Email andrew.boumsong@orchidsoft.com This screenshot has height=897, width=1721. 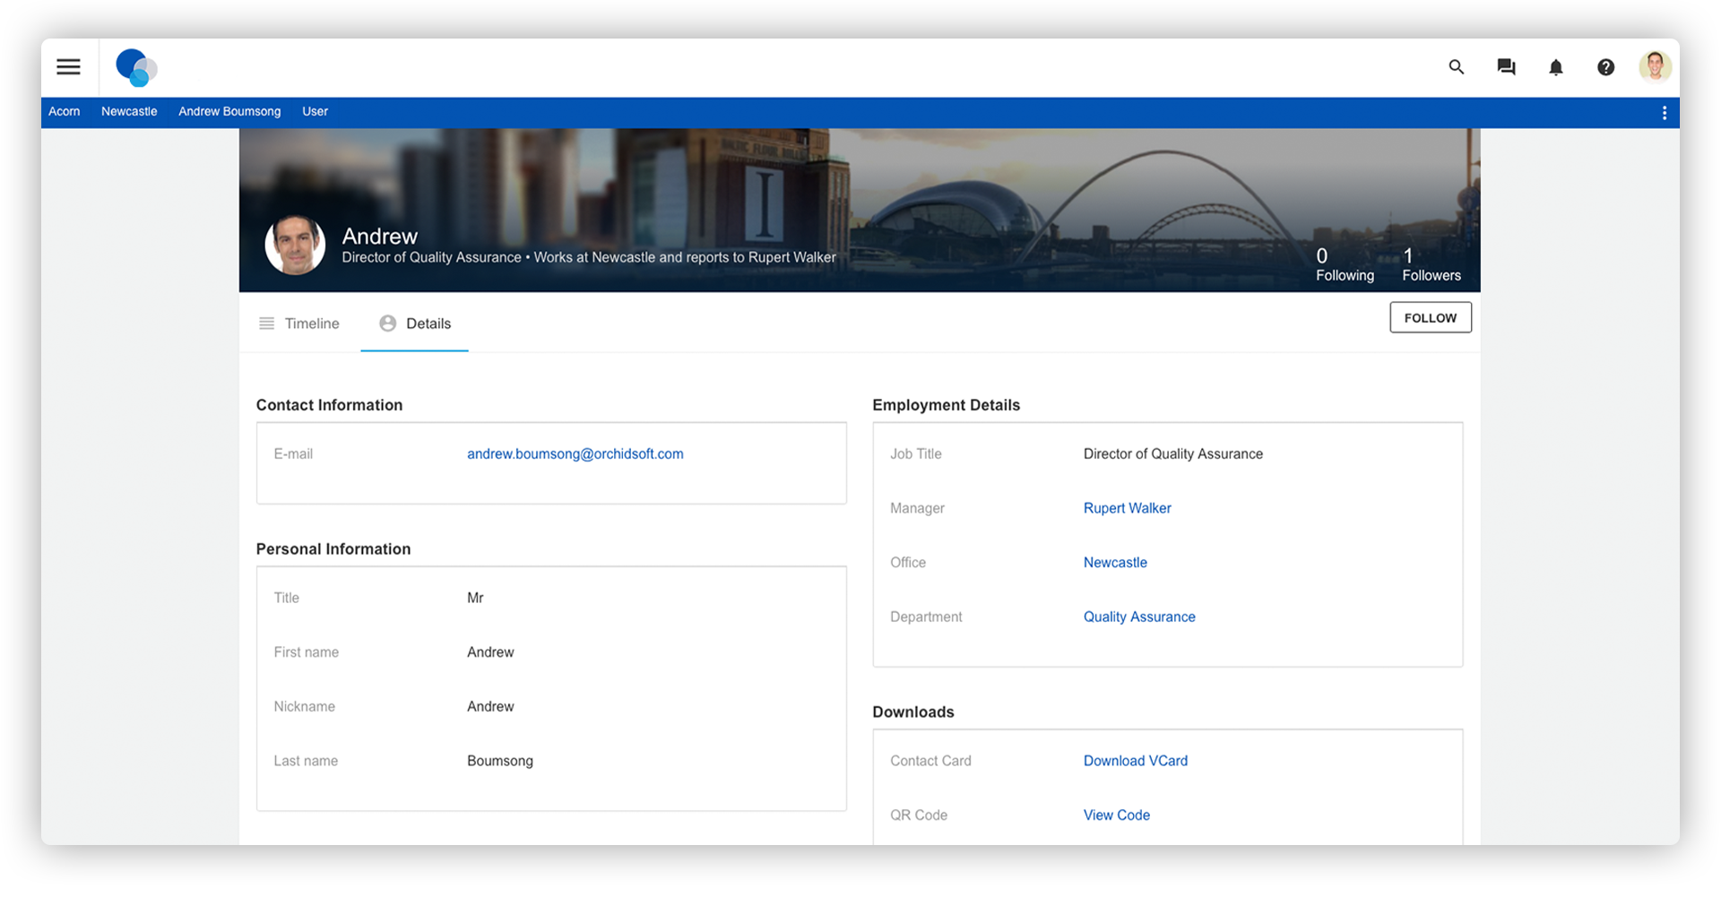[575, 453]
